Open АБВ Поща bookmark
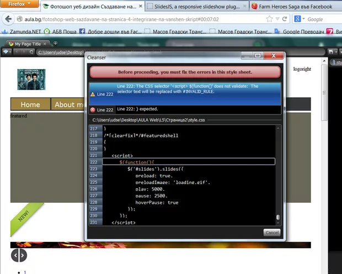The height and width of the screenshot is (274, 342). coord(61,31)
